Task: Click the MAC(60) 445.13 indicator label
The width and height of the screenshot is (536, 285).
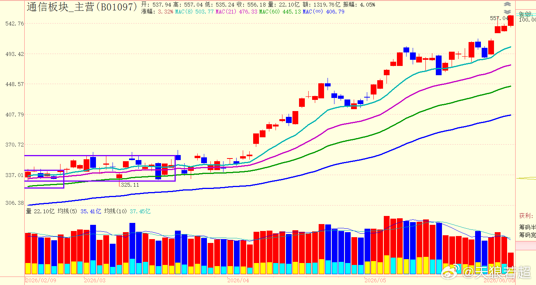Action: [280, 12]
